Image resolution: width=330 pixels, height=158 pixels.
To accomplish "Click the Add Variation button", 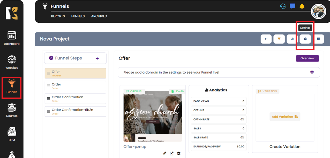I will (285, 117).
